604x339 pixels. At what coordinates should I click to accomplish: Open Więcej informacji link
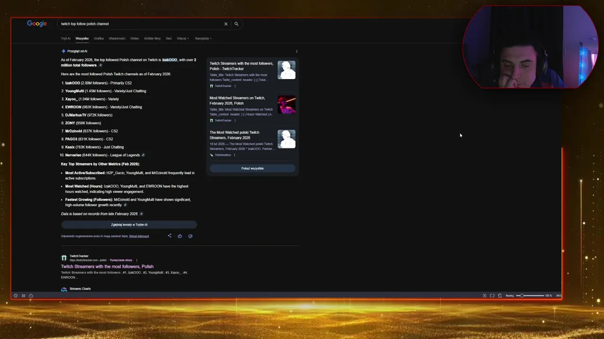point(139,236)
